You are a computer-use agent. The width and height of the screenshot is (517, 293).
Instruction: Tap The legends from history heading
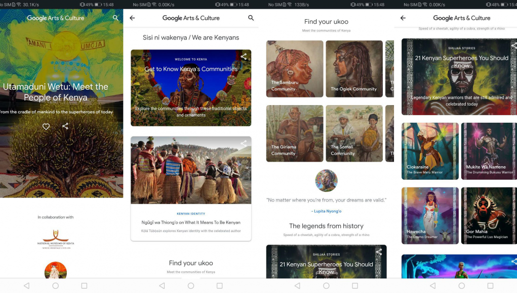[x=327, y=226]
